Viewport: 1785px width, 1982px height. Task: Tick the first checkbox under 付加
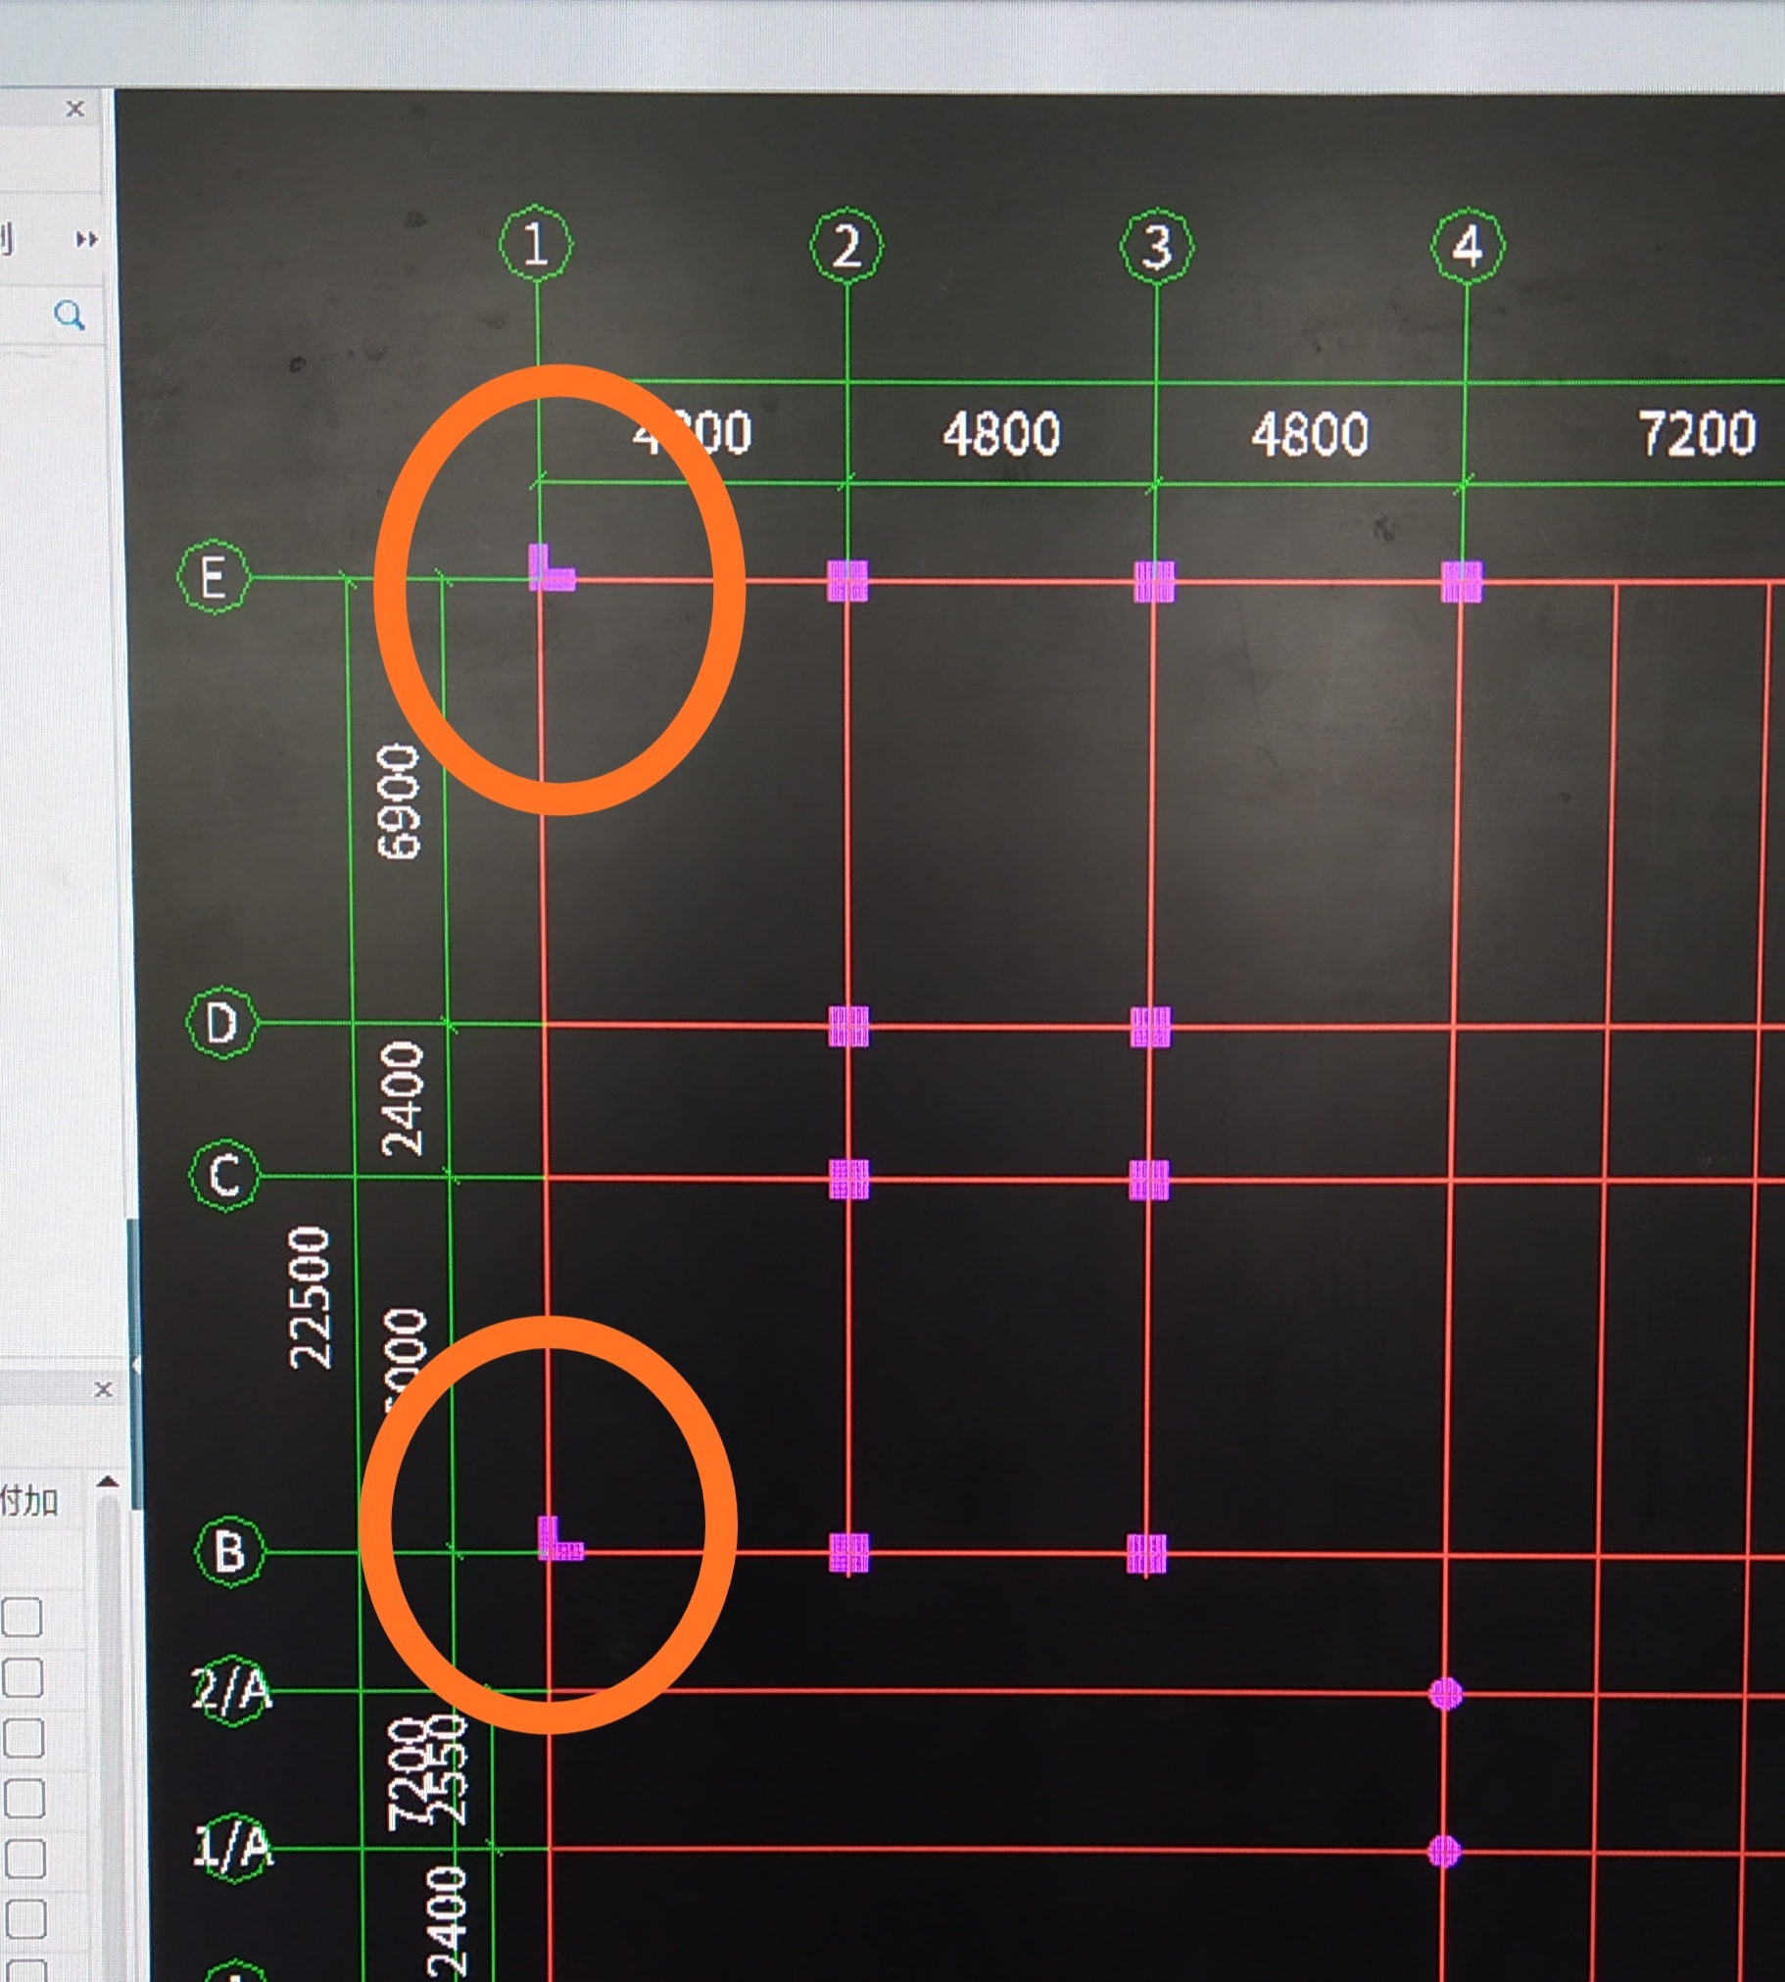[x=22, y=1618]
